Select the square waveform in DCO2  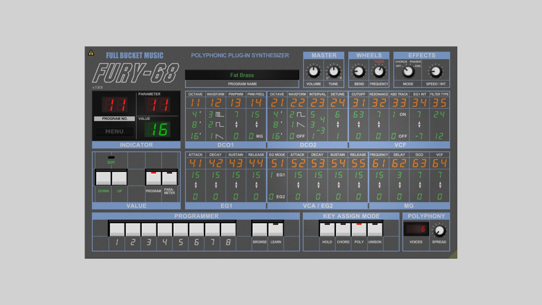click(x=297, y=114)
